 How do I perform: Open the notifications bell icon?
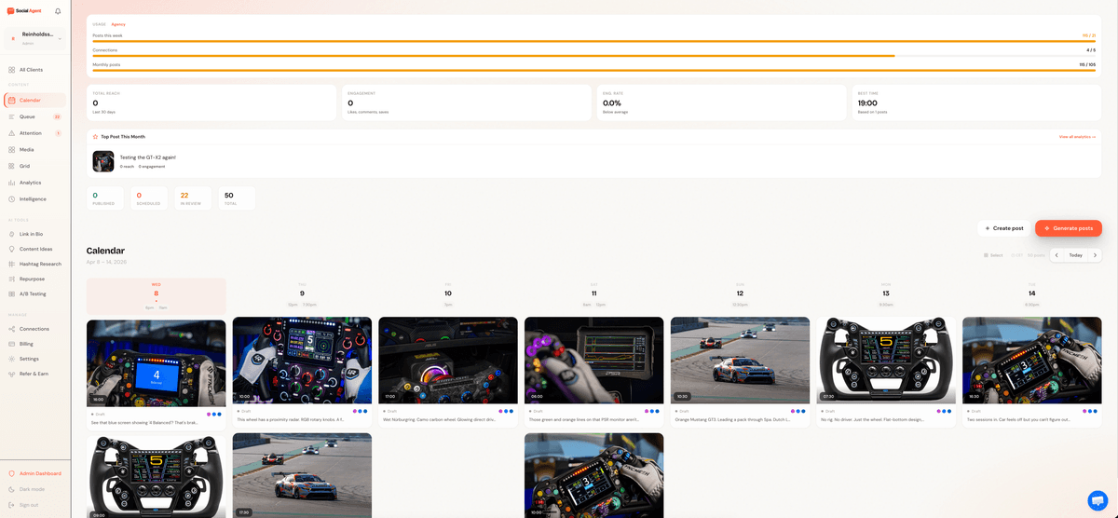58,11
